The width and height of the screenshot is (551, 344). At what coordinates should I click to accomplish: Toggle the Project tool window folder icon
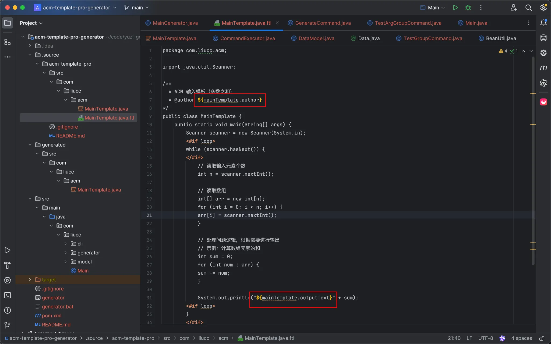click(x=8, y=23)
